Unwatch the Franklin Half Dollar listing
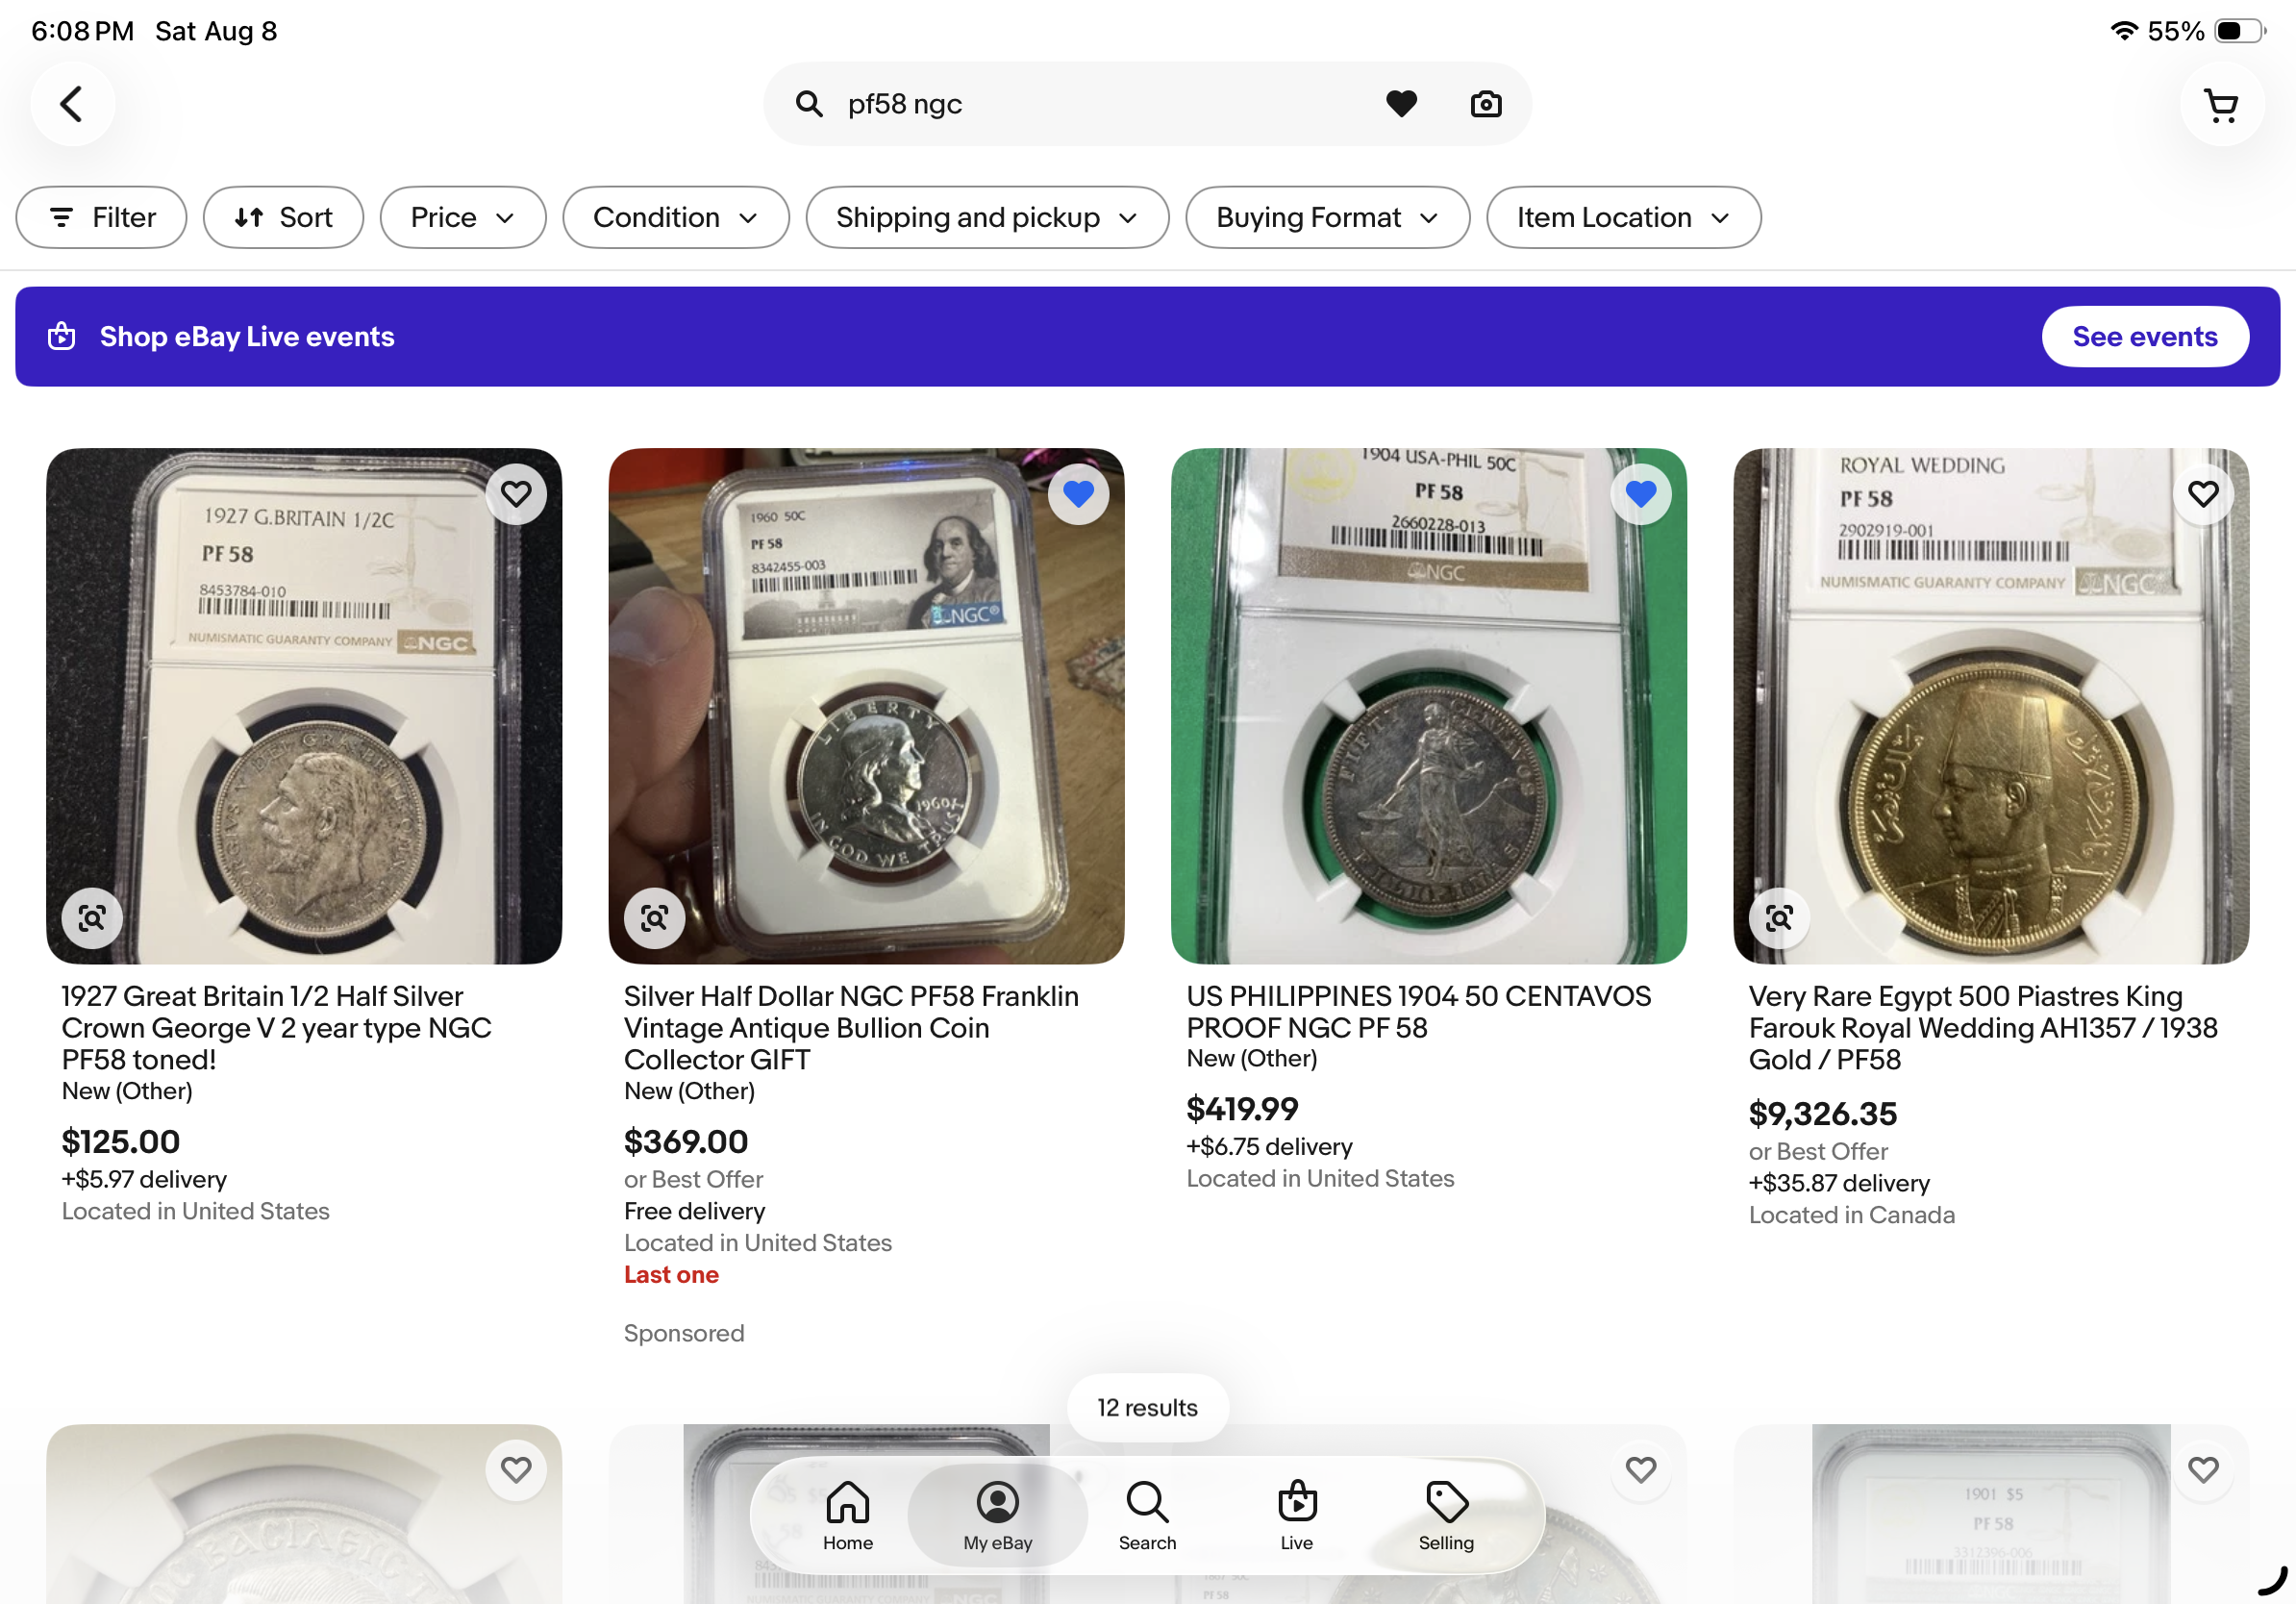The width and height of the screenshot is (2296, 1604). point(1078,494)
